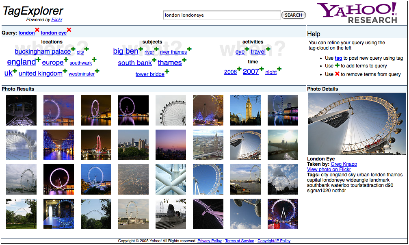Search by 'travel' tag link

pos(258,52)
